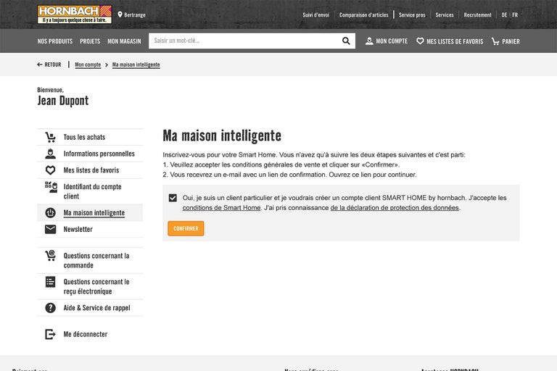Click in the keyword search field
The width and height of the screenshot is (557, 371).
pos(244,41)
